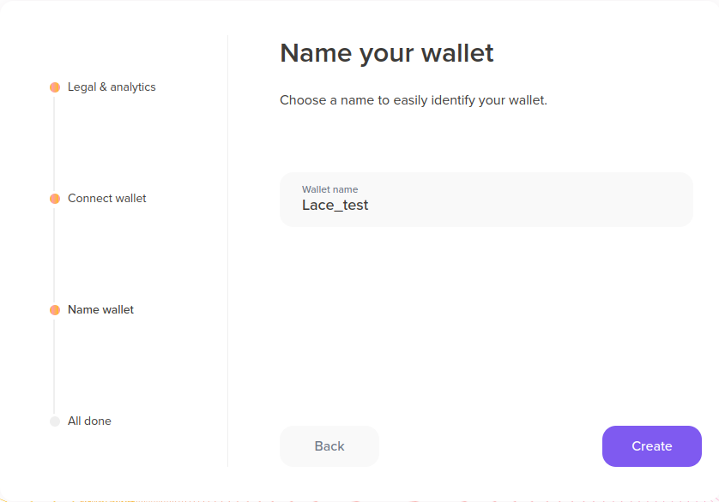
Task: Jump to the All done step label
Action: (89, 421)
